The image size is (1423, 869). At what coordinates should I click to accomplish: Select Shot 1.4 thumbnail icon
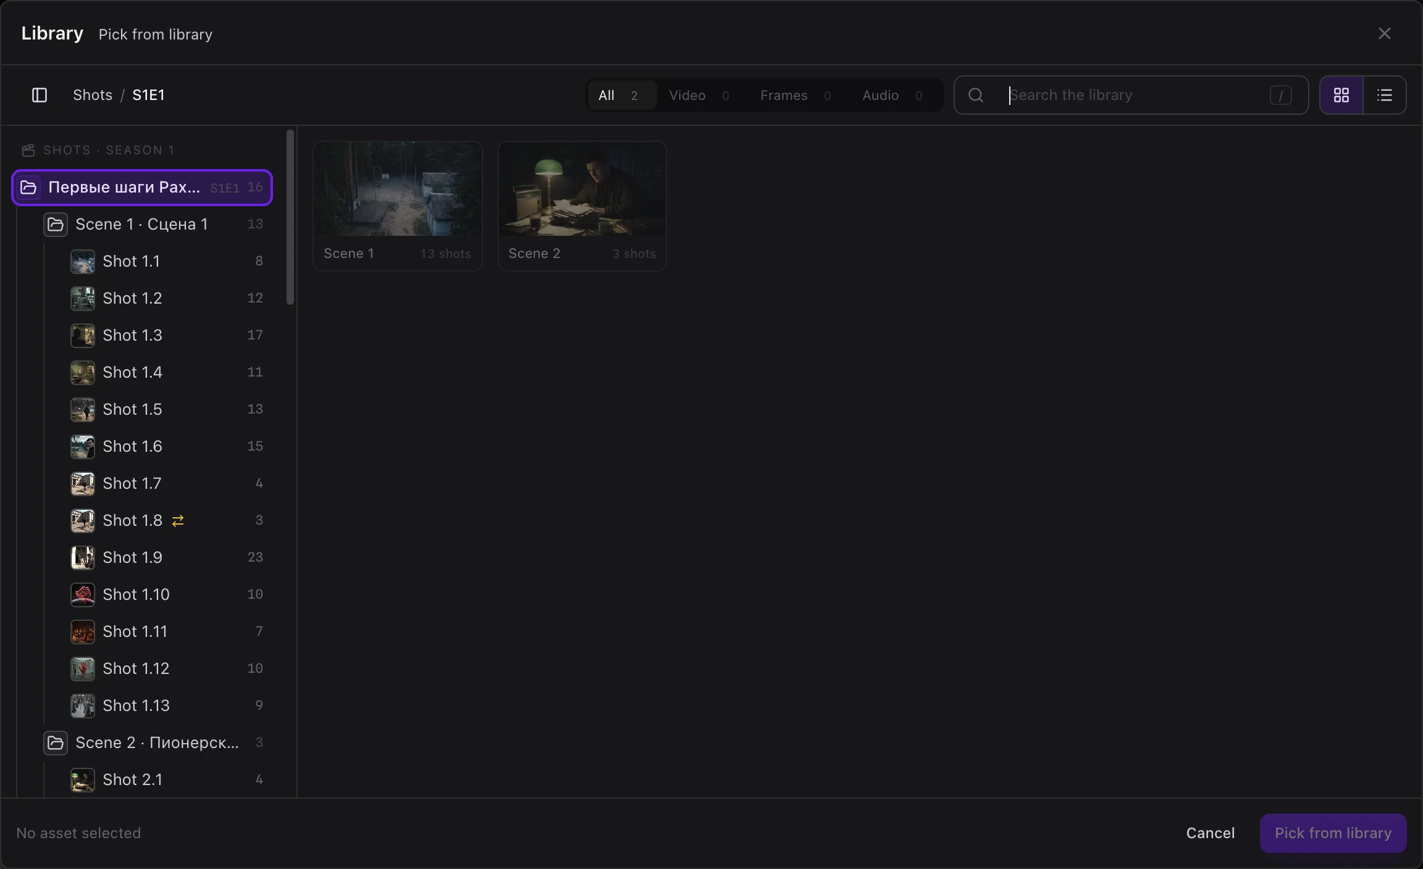(x=83, y=373)
